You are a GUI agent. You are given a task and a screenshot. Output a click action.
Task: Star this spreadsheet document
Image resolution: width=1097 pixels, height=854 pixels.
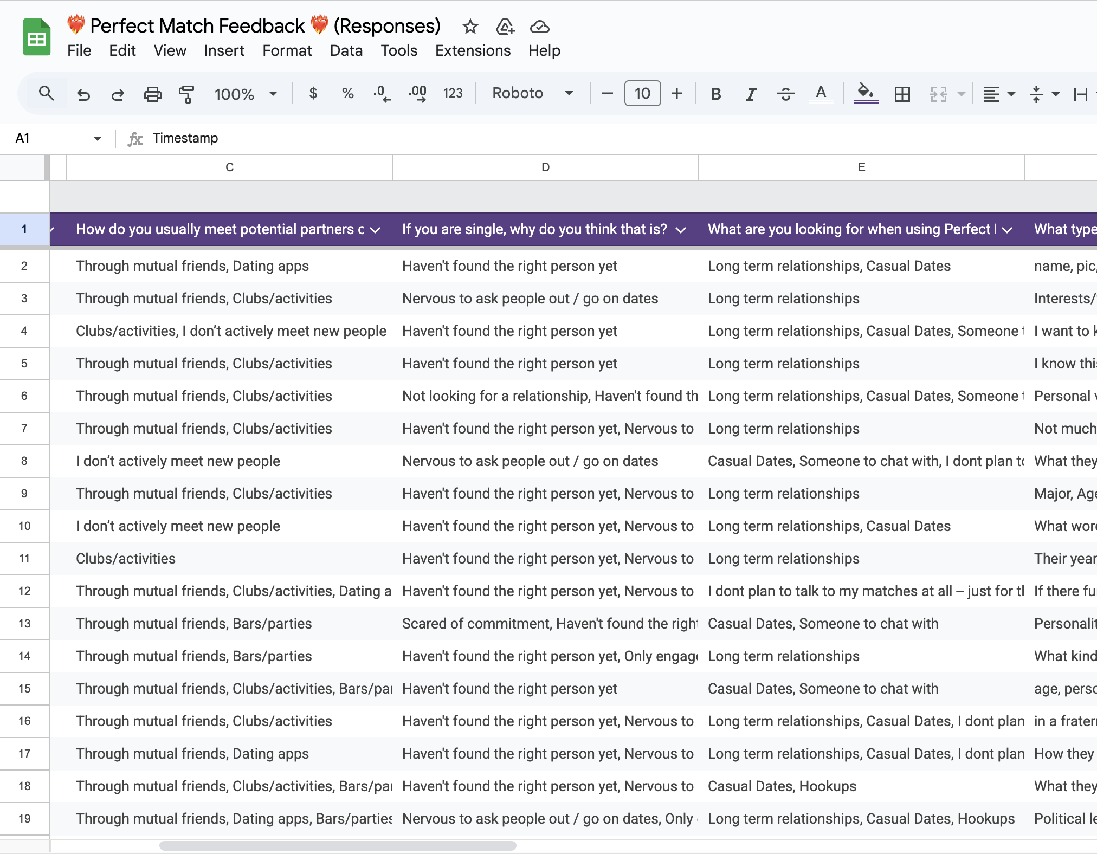click(x=470, y=27)
